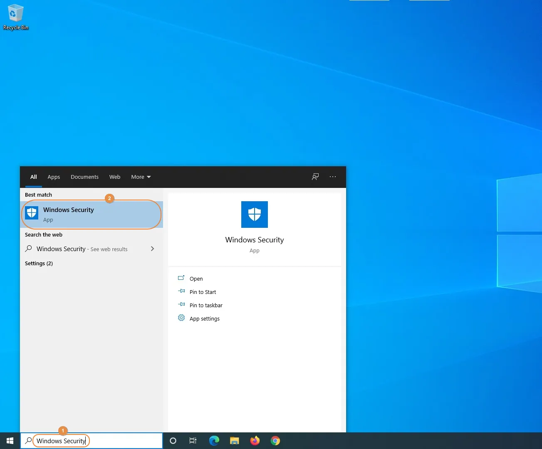Viewport: 542px width, 449px height.
Task: Open File Explorer from taskbar
Action: pos(235,441)
